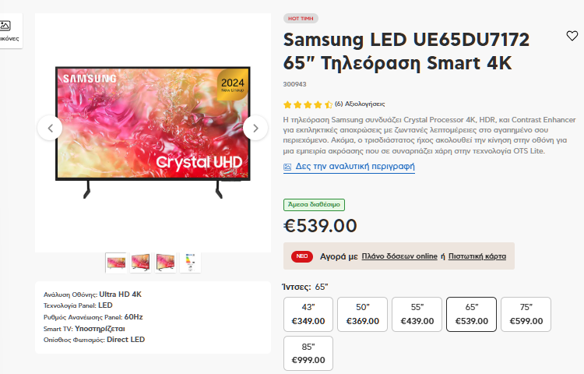Add the TV to wishlist with the heart icon
584x374 pixels.
coord(572,36)
